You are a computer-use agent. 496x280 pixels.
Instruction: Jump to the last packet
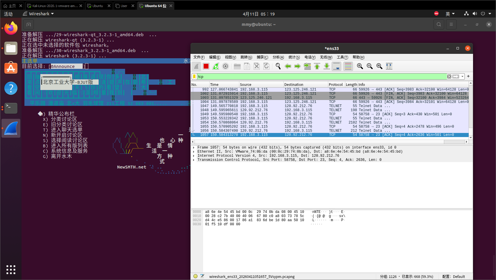[327, 66]
